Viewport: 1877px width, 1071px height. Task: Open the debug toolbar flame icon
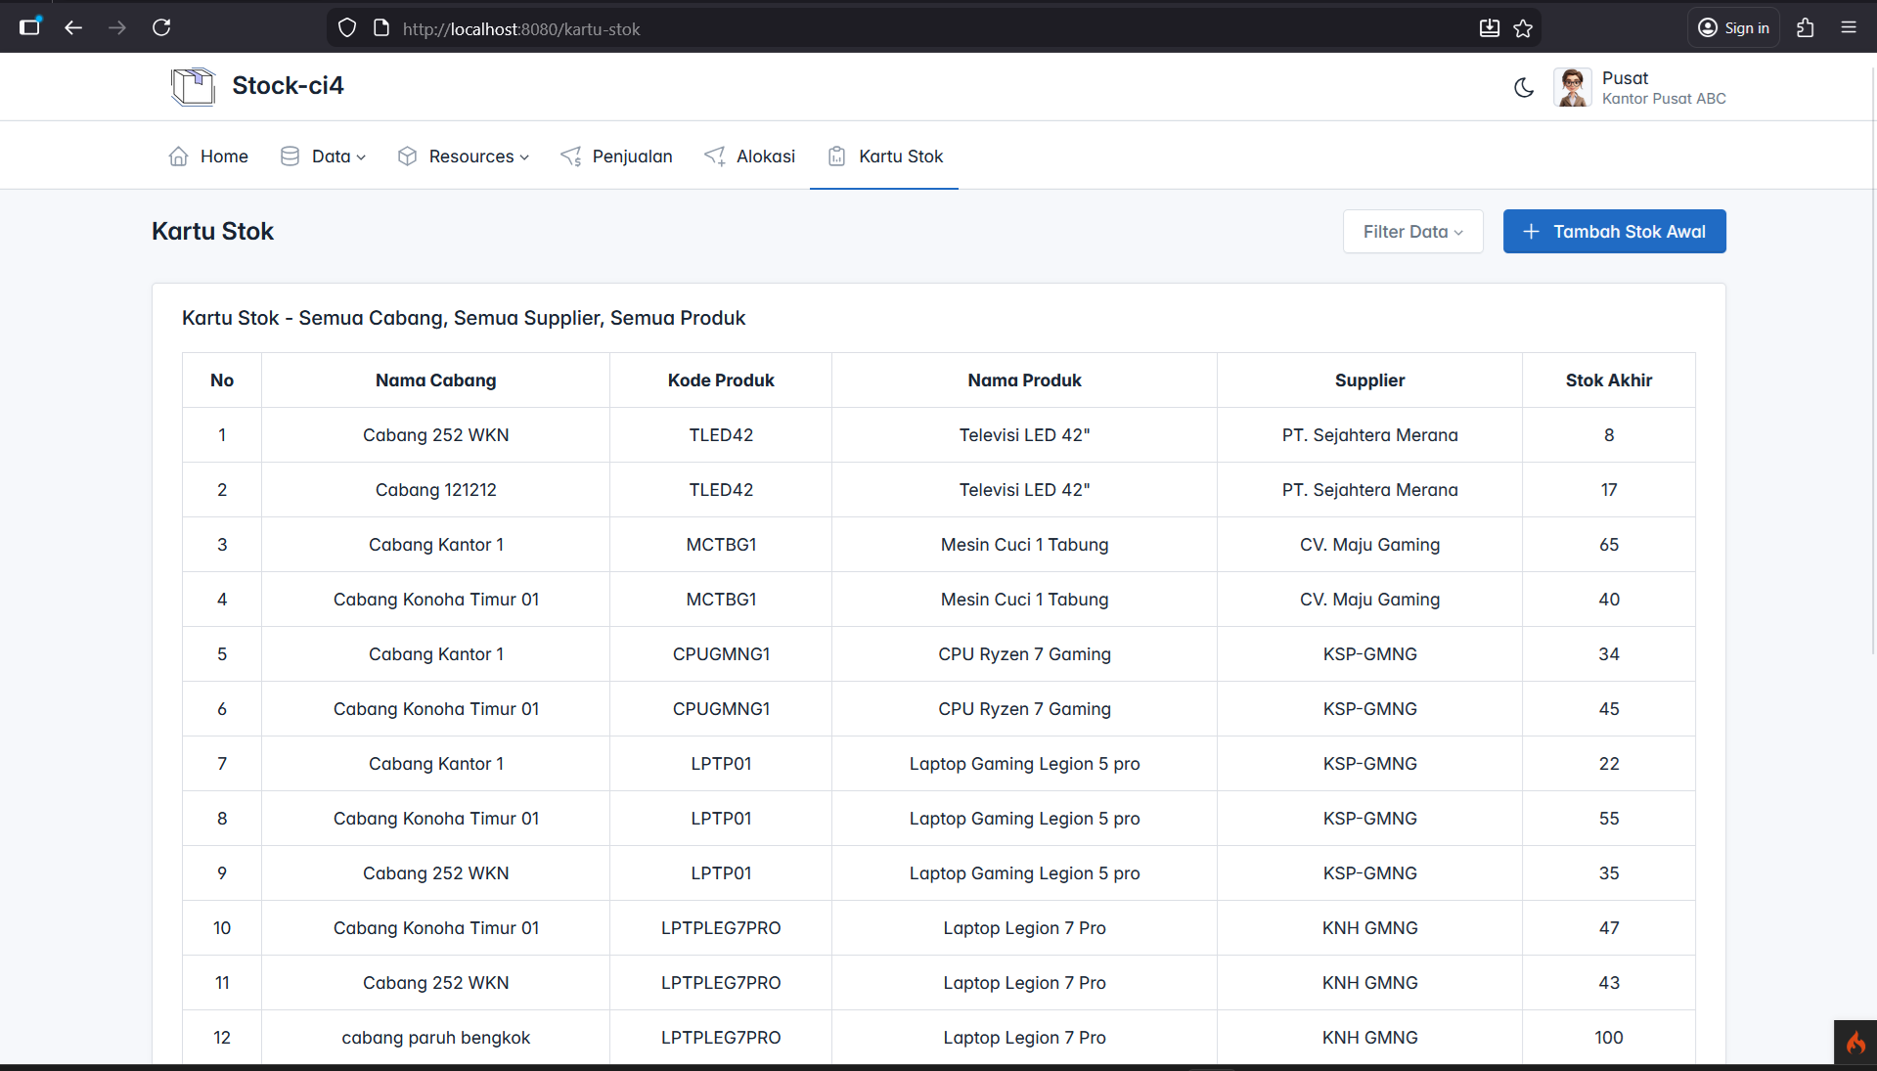pos(1855,1043)
